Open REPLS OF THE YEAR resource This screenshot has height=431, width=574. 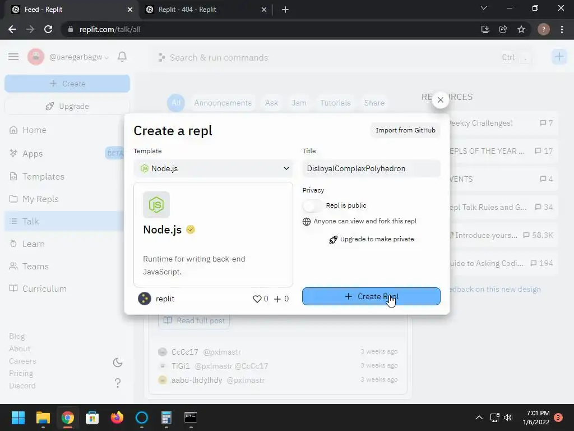tap(504, 151)
